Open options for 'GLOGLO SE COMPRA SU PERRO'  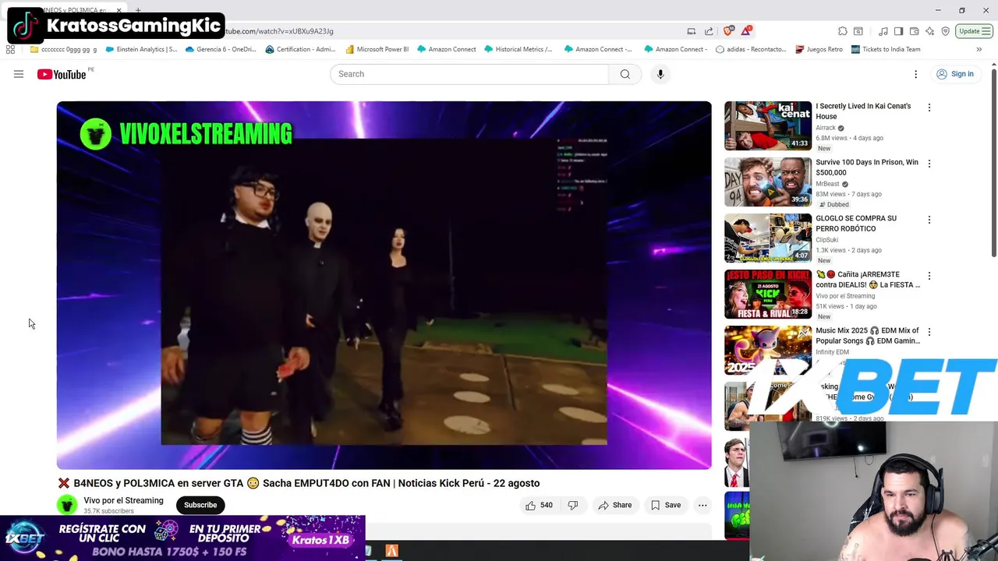[929, 220]
